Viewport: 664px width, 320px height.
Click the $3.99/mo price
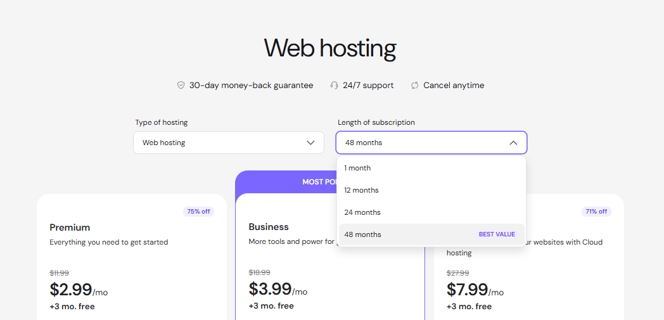tap(278, 289)
